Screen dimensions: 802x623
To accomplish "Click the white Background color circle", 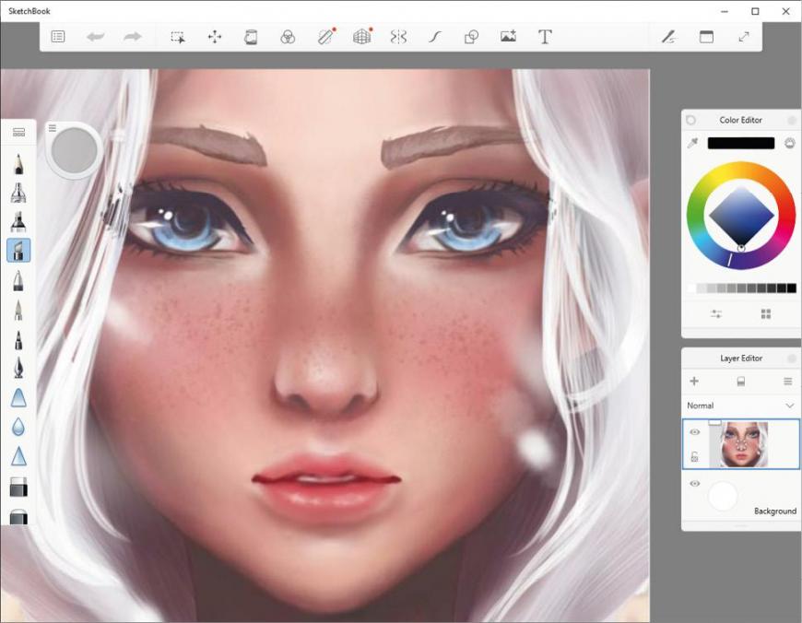I will point(722,496).
